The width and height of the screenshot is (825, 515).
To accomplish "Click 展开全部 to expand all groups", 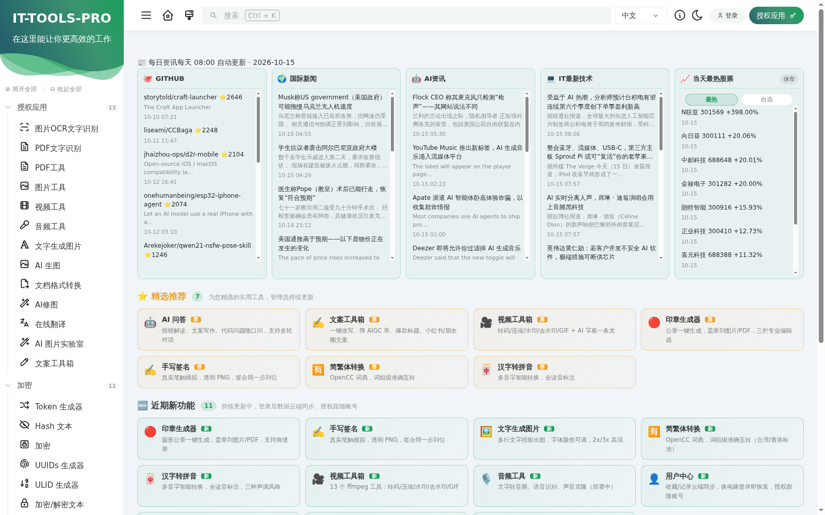I will [x=21, y=89].
